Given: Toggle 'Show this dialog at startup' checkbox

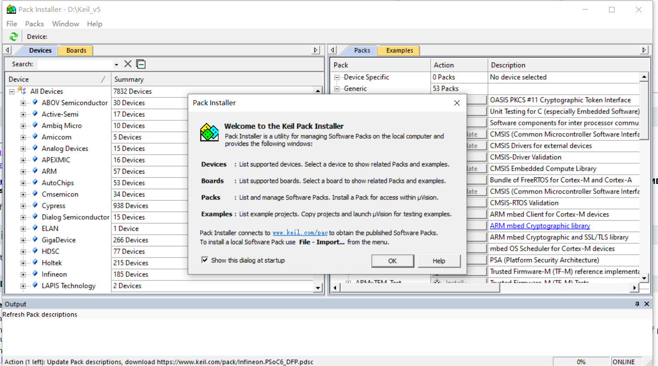Looking at the screenshot, I should point(205,260).
